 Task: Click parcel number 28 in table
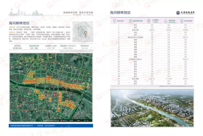[x=119, y=49]
